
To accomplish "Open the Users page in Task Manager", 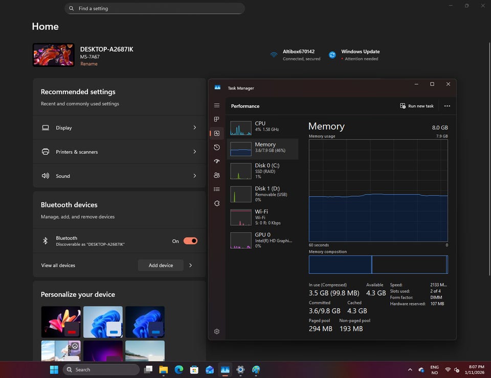I will pos(217,175).
